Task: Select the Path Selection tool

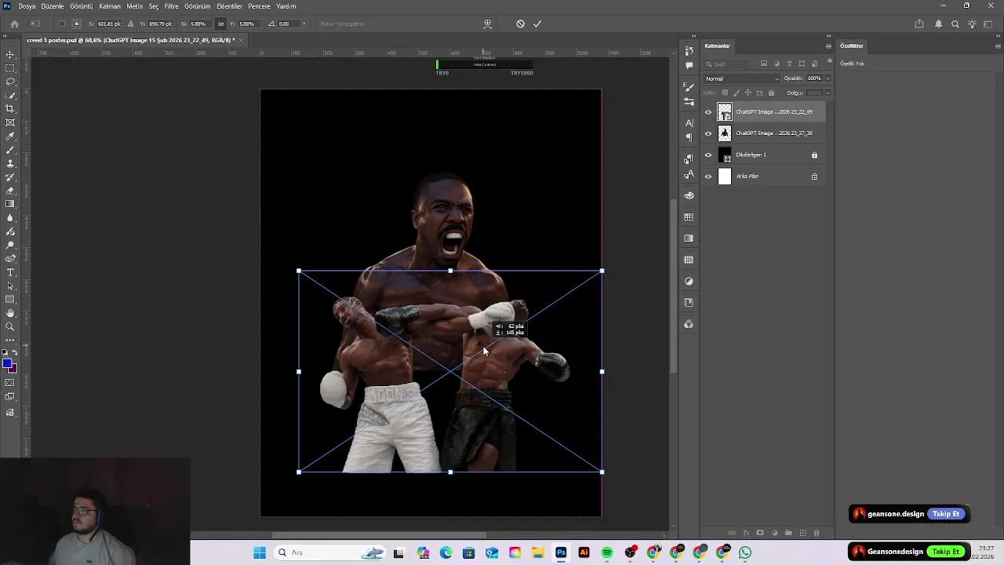Action: pos(10,286)
